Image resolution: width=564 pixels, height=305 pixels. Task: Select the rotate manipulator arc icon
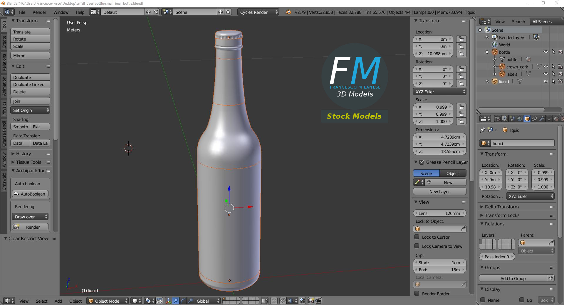[183, 301]
